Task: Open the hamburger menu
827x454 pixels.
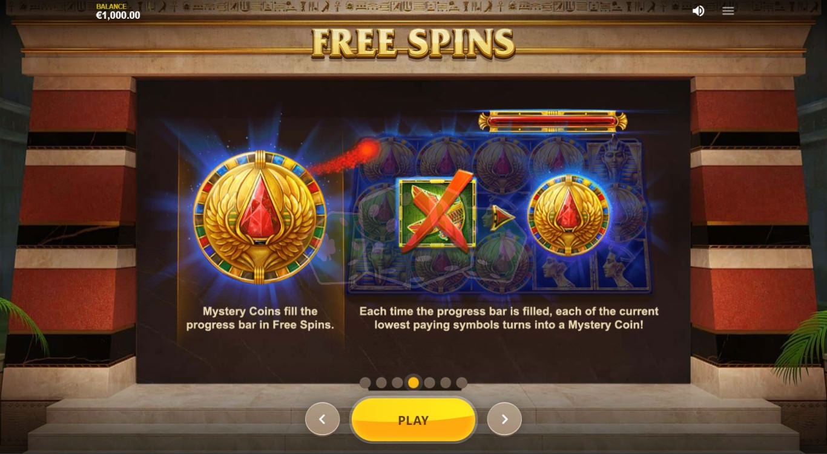Action: pyautogui.click(x=728, y=11)
